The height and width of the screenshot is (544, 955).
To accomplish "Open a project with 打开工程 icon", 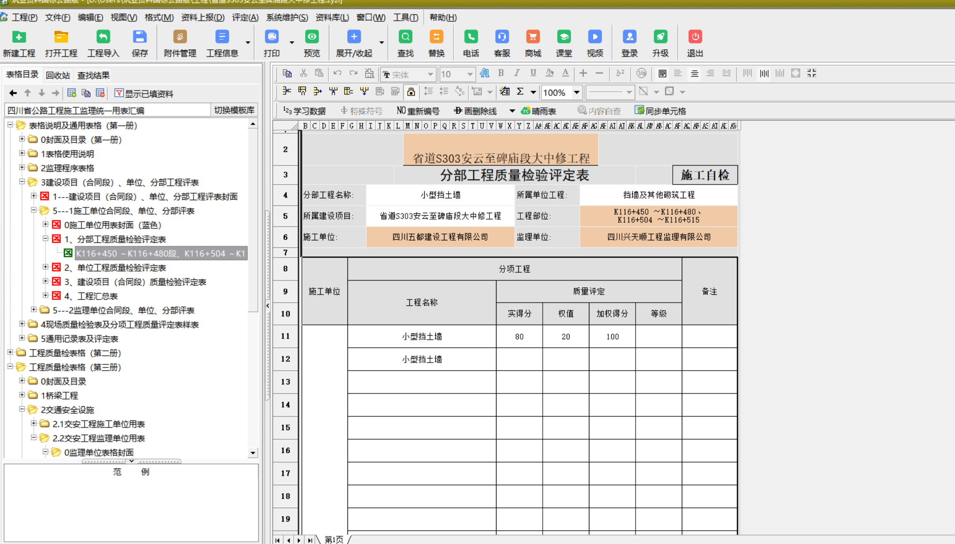I will tap(61, 43).
